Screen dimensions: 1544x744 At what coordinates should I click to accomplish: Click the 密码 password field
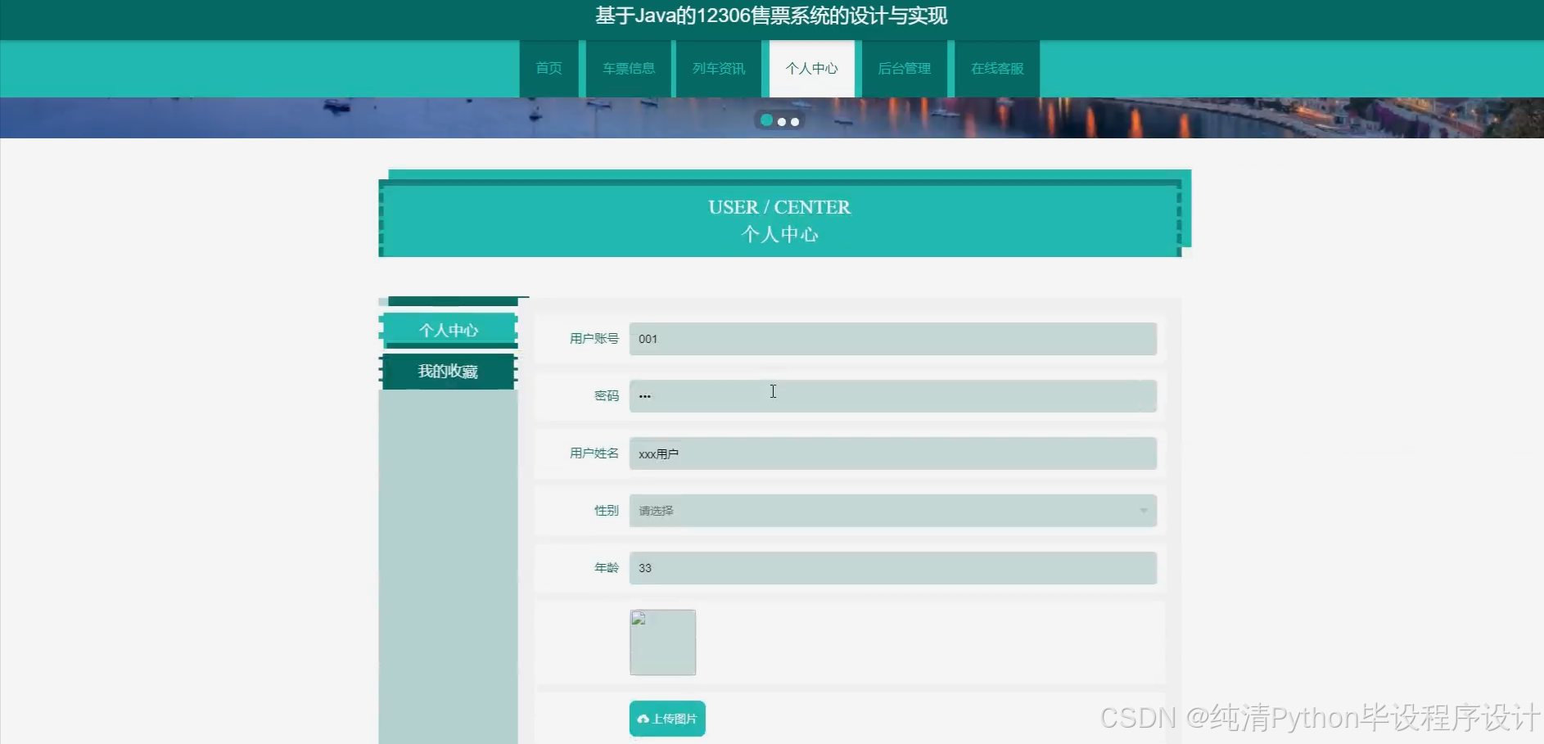click(x=892, y=395)
